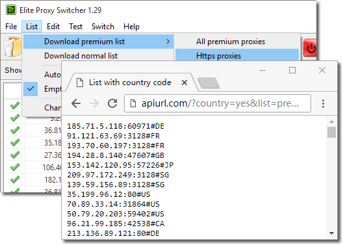Minimize the browser window
The height and width of the screenshot is (245, 343).
pyautogui.click(x=262, y=70)
